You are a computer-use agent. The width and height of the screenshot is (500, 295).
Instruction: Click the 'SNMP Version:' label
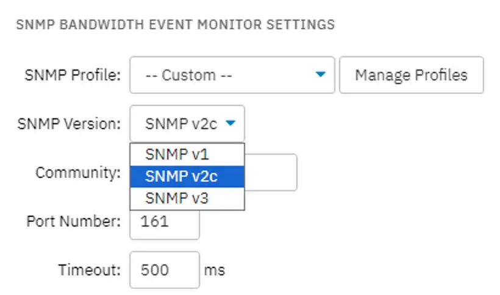point(69,124)
